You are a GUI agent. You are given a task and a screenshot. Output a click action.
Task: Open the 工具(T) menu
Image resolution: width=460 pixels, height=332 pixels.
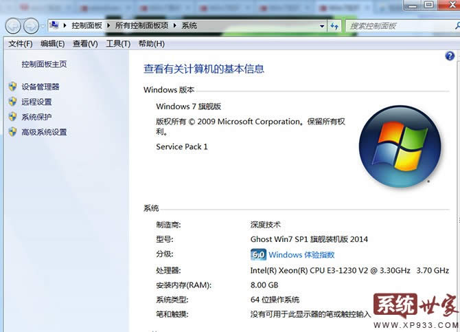[117, 44]
